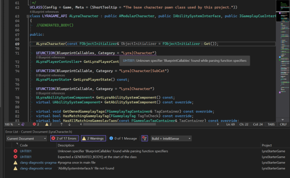Open the 4 Blueprint references code lens
This screenshot has height=178, width=290.
click(42, 12)
